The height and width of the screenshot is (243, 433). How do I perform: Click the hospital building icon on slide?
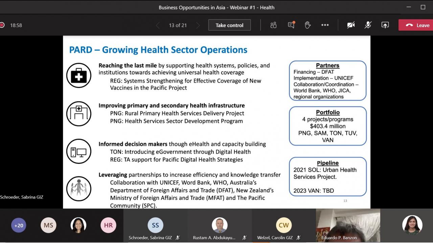78,114
